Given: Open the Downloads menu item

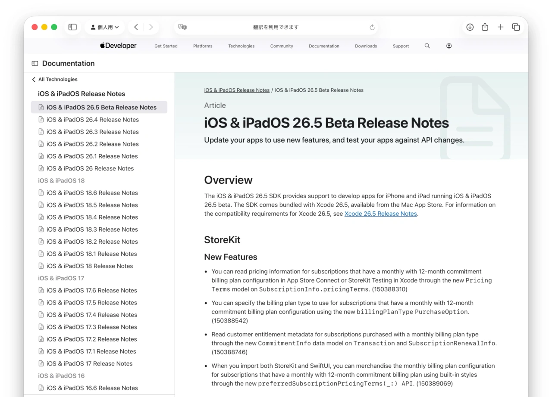Looking at the screenshot, I should click(366, 46).
